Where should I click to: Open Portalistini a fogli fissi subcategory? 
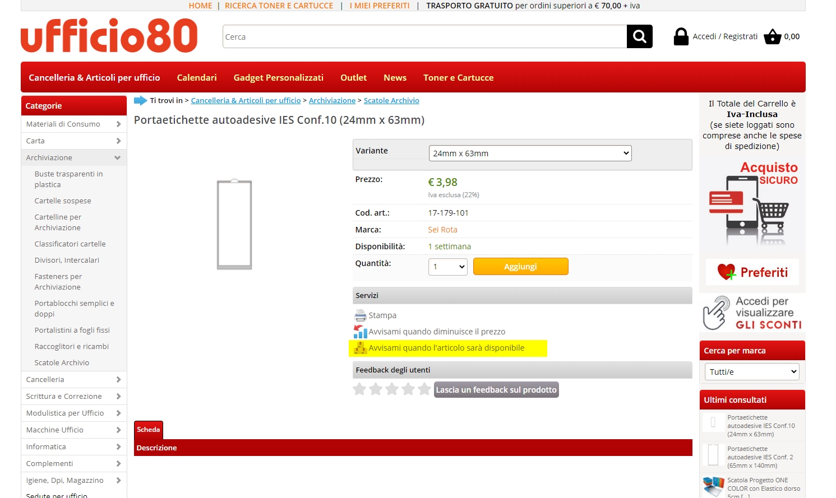[x=72, y=331]
